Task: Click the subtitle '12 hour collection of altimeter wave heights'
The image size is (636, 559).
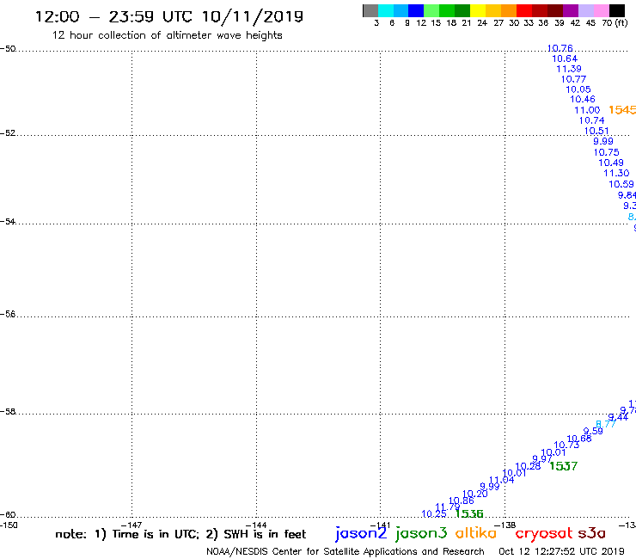Action: [167, 36]
